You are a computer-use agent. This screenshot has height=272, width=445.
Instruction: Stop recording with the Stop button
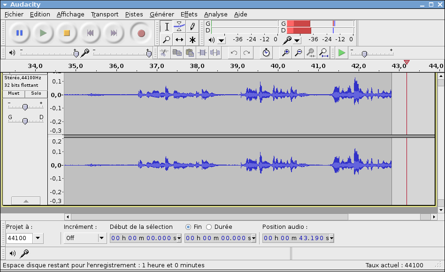[67, 33]
